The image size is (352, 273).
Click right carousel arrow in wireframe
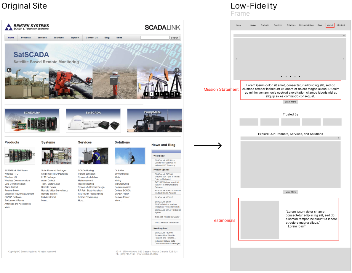click(x=343, y=59)
